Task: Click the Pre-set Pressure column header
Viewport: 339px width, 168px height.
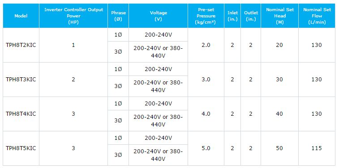Action: 206,16
